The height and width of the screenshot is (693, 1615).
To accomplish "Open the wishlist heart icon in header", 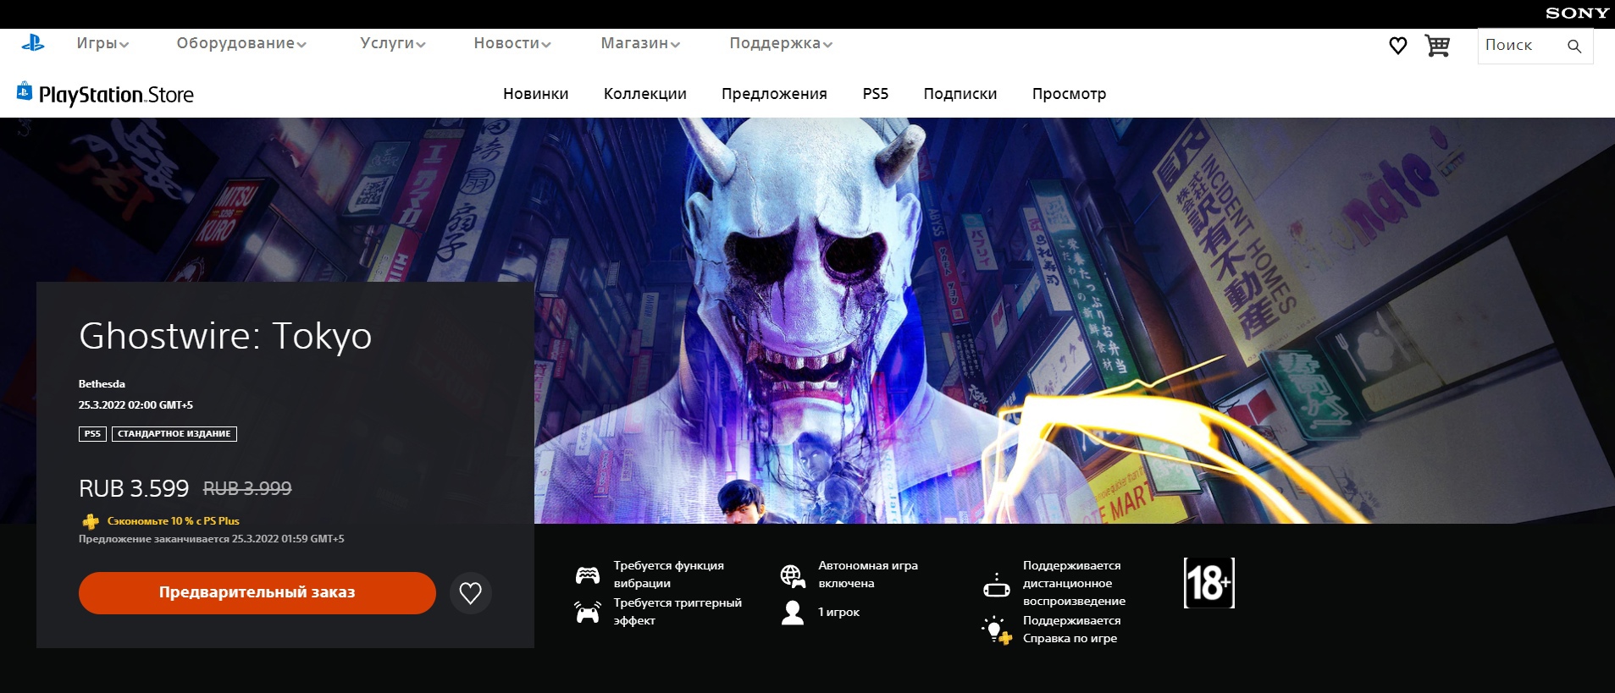I will point(1398,46).
